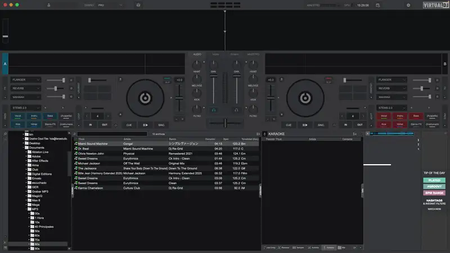Open deck A WAHWAH effect dropdown
The image size is (450, 253).
[x=25, y=97]
